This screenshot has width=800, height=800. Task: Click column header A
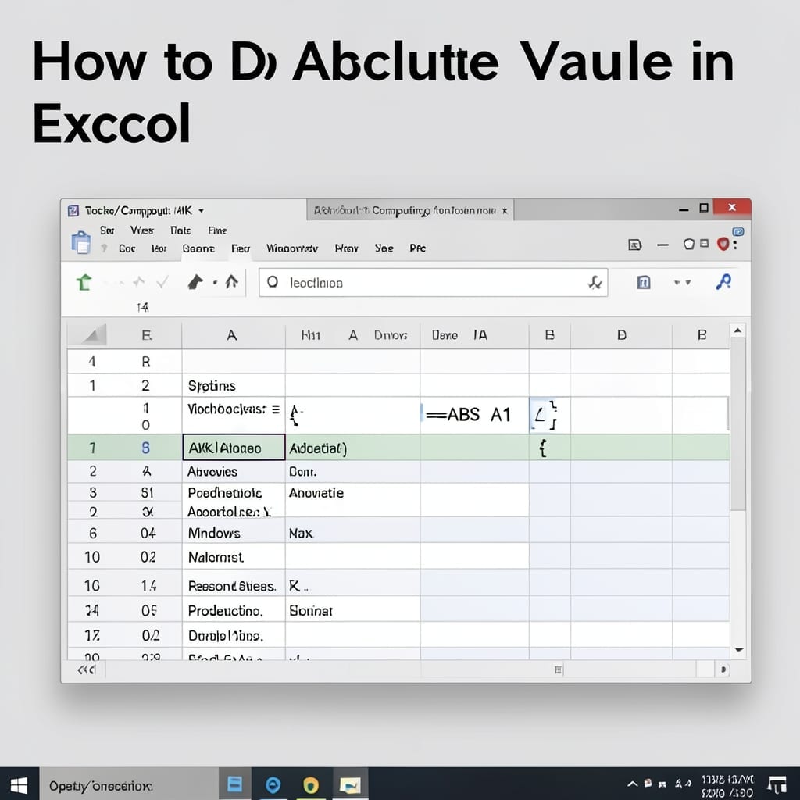pyautogui.click(x=233, y=335)
